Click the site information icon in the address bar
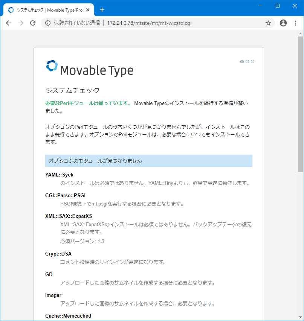 [x=47, y=23]
